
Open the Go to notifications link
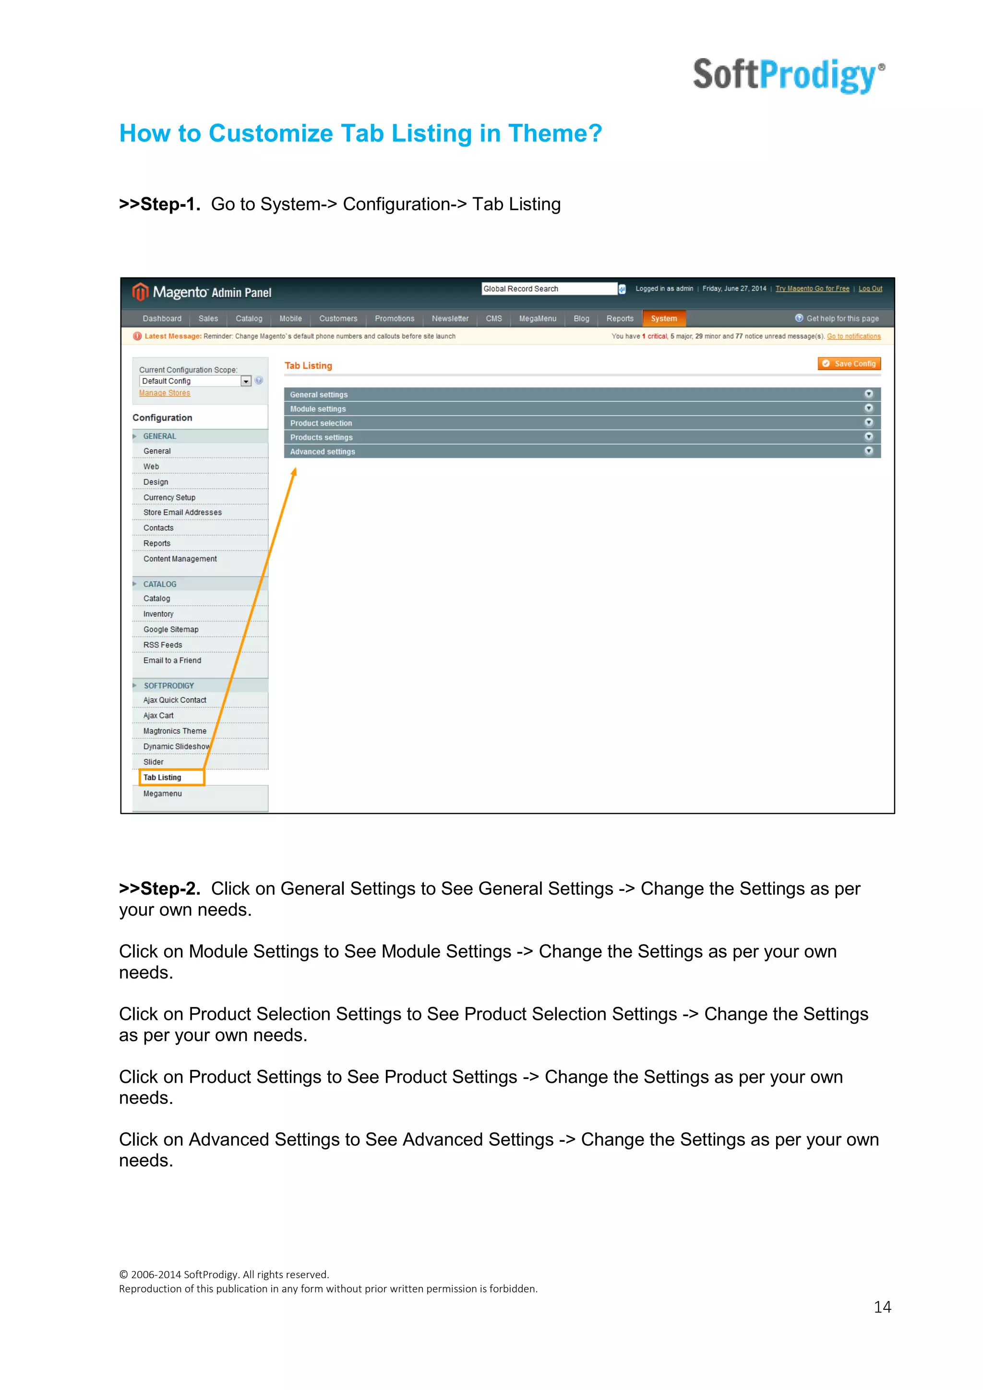point(853,336)
